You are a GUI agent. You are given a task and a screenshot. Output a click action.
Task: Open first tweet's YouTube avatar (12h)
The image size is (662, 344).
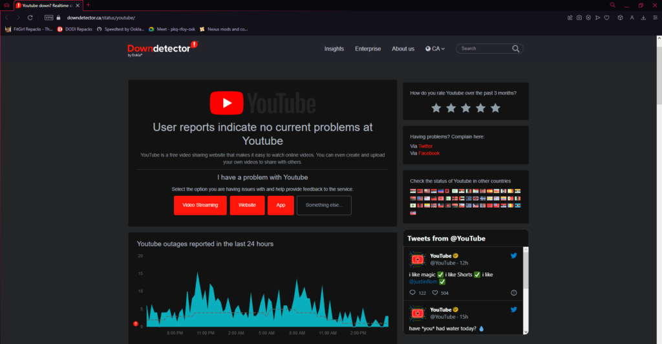[x=418, y=259]
